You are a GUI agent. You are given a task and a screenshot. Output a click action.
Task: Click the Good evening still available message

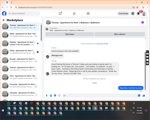(65, 51)
